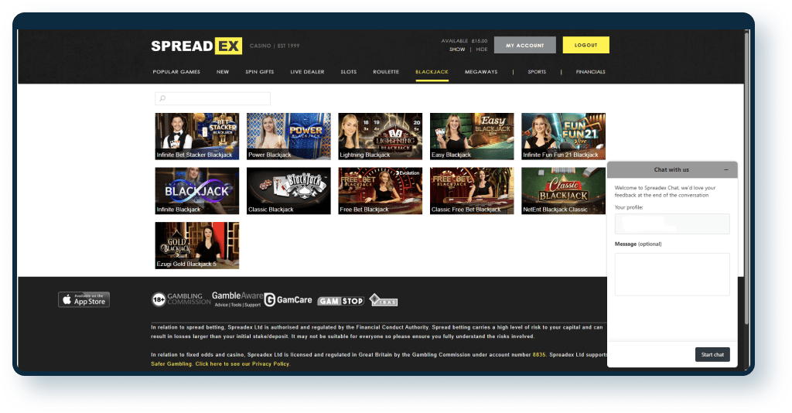Click the Chat with us header
The height and width of the screenshot is (413, 792).
tap(671, 169)
